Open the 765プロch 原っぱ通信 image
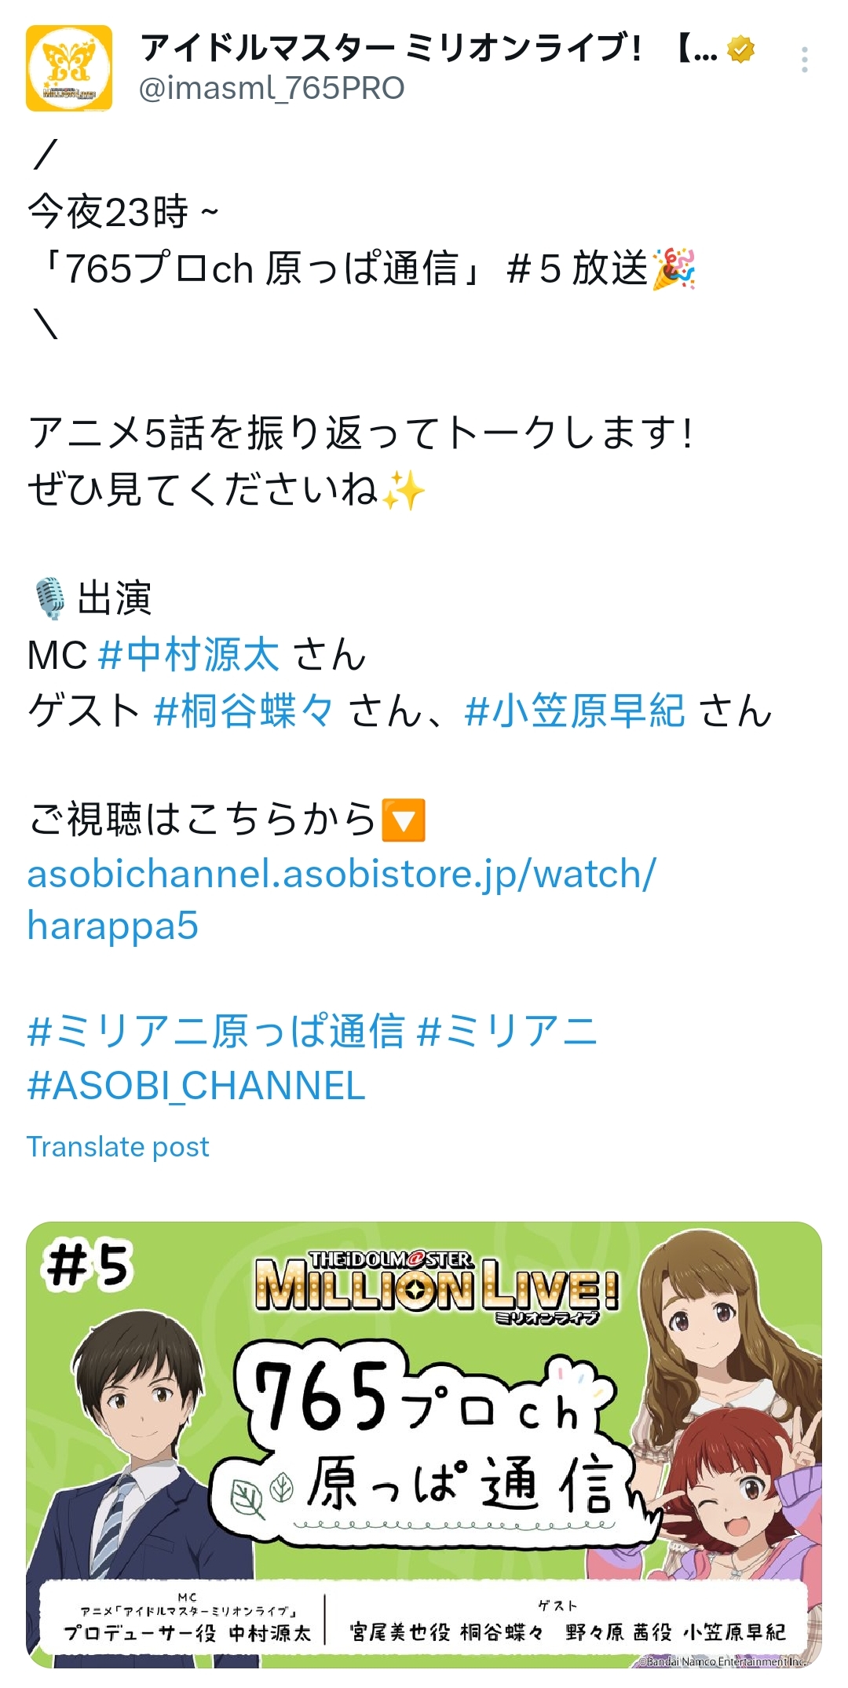 [x=424, y=1445]
